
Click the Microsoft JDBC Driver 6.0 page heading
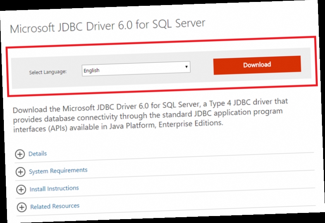coord(108,26)
